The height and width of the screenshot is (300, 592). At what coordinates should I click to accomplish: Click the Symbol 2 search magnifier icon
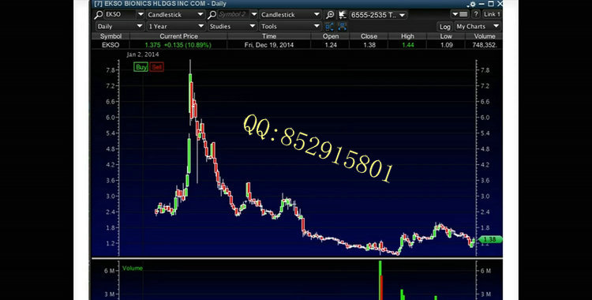[212, 15]
